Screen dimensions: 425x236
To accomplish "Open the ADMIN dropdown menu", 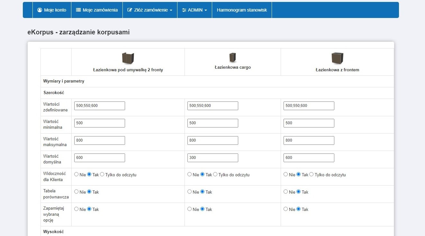I will (194, 10).
